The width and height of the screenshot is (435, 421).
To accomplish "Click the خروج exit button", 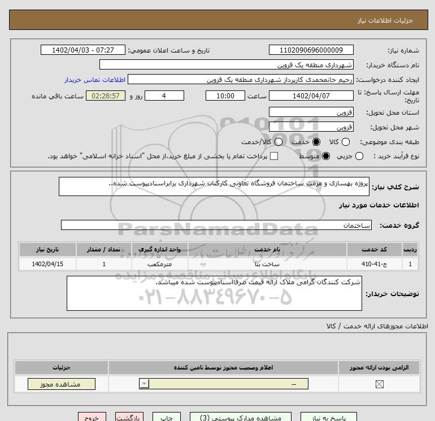I will [x=92, y=417].
